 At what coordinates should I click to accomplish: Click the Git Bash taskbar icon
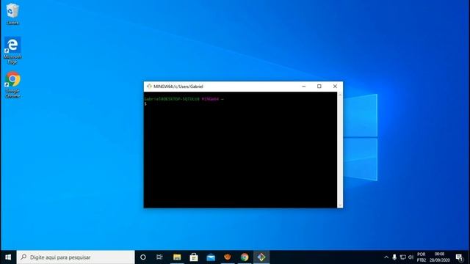click(261, 257)
